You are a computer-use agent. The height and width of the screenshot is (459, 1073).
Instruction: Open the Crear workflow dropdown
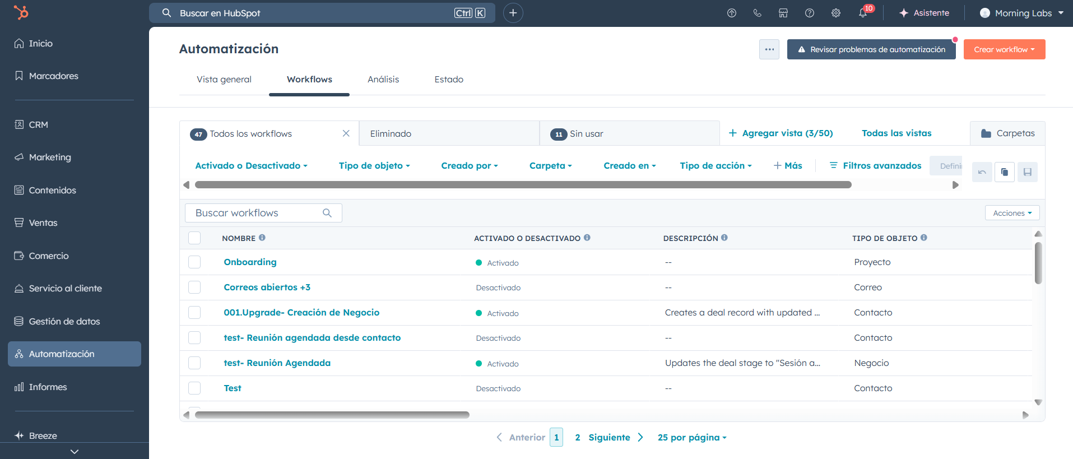tap(1004, 49)
